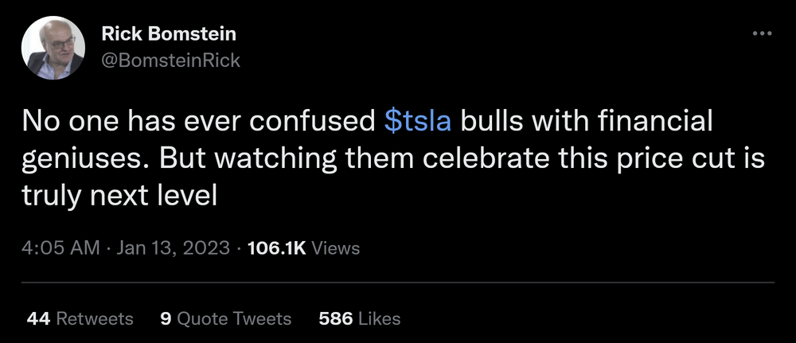This screenshot has height=343, width=796.
Task: Open the Rick Bomstein display name
Action: 169,34
